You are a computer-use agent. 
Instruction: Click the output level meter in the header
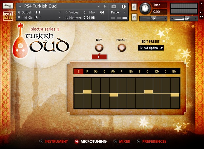coord(184,9)
